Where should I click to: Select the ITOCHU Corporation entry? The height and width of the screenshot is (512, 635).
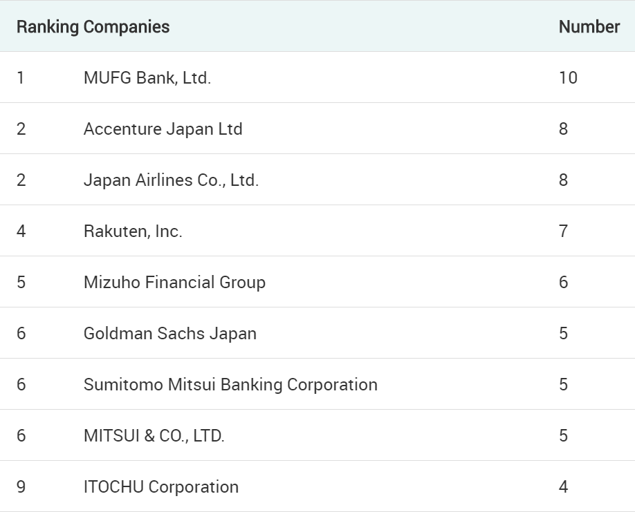coord(161,487)
